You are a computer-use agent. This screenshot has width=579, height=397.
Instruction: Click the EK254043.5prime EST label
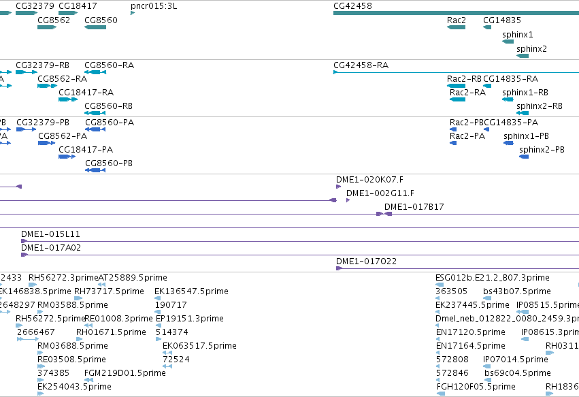(x=74, y=387)
